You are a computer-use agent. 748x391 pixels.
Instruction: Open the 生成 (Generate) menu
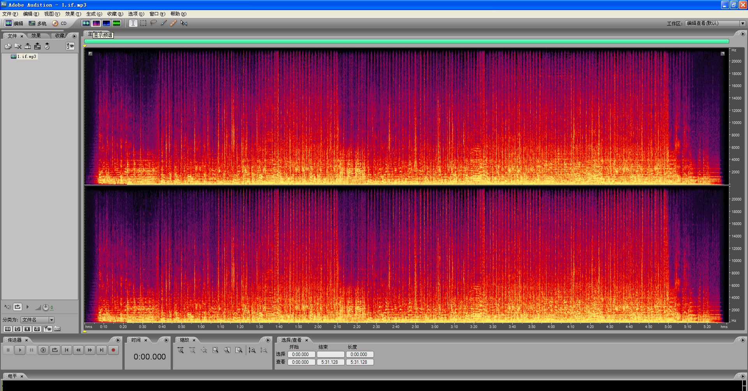[x=94, y=14]
